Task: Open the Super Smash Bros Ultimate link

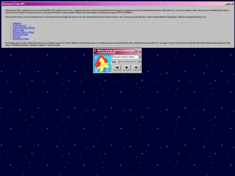Action: 23,28
